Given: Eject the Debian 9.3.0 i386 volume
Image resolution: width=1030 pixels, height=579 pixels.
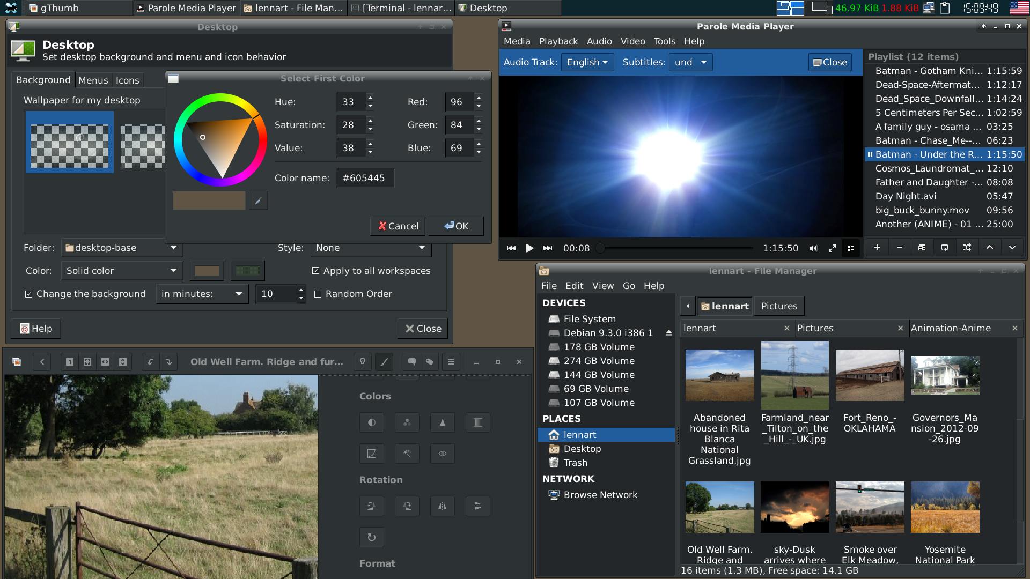Looking at the screenshot, I should (x=668, y=333).
